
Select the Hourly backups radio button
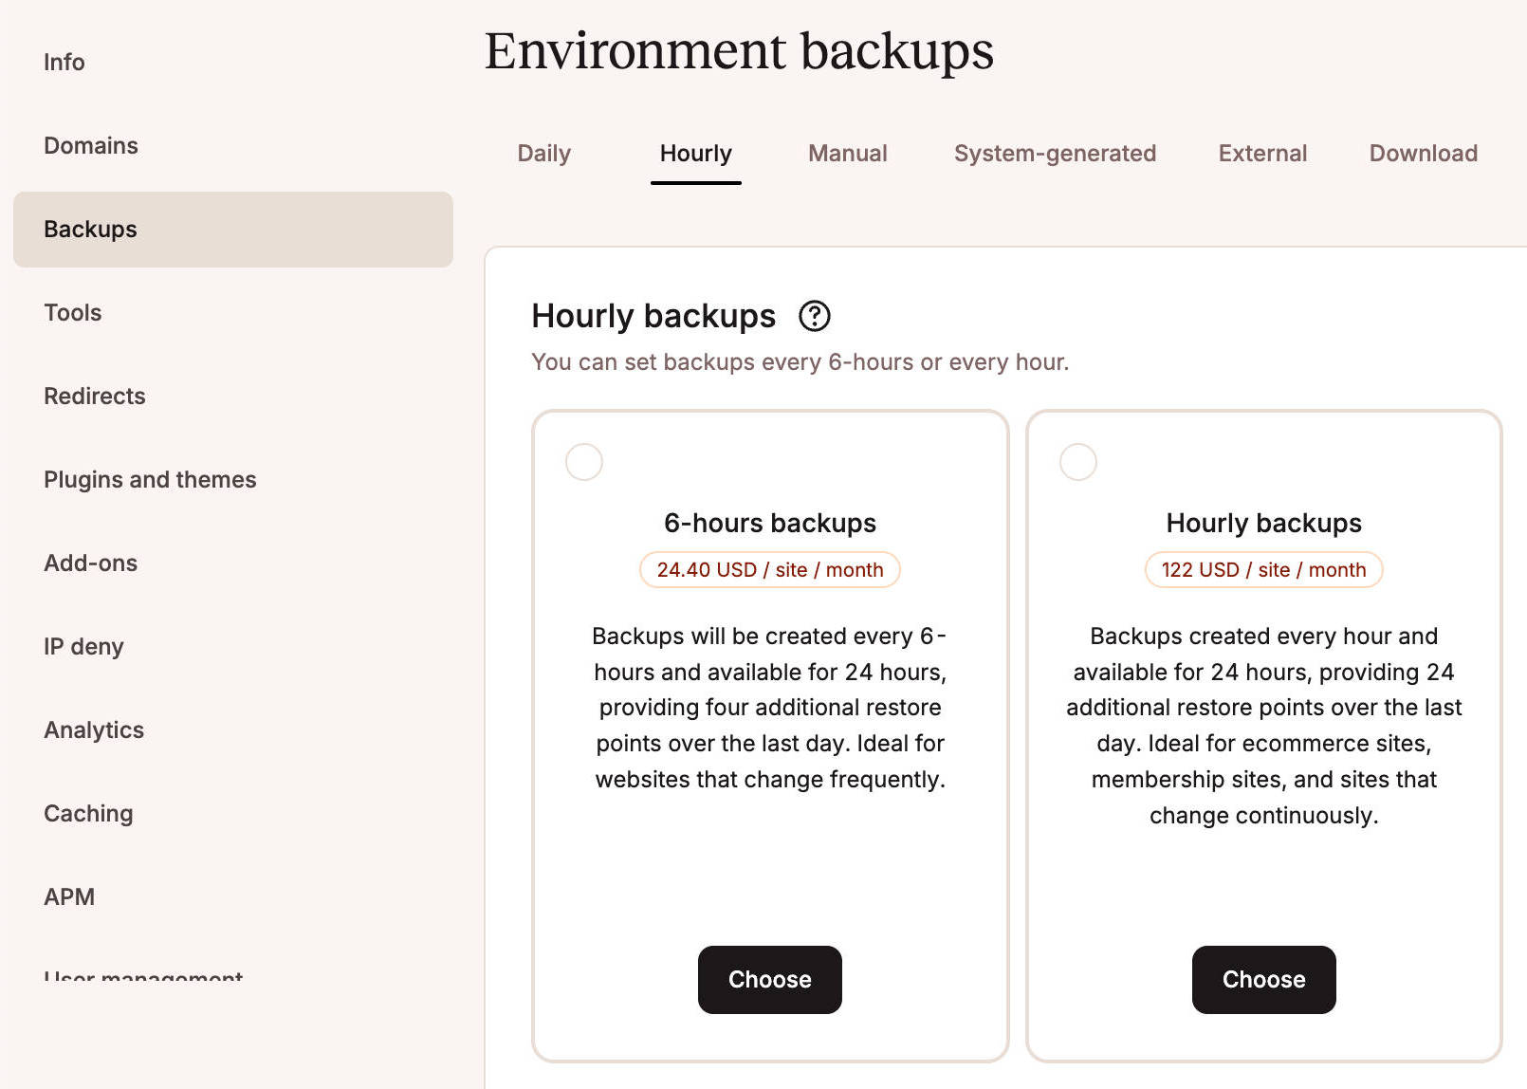click(1078, 462)
